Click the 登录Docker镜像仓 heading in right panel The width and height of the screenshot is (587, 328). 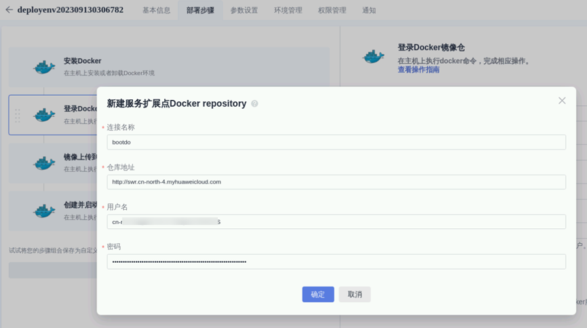coord(432,48)
